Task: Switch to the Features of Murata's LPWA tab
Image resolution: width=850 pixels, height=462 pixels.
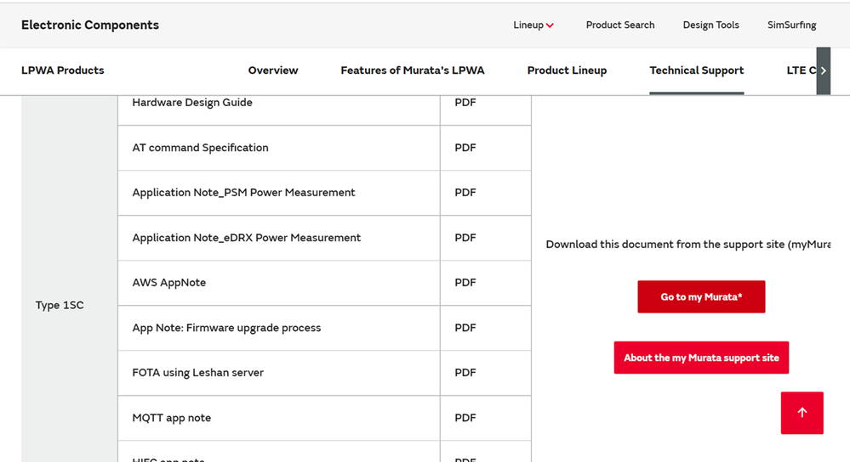Action: [x=413, y=70]
